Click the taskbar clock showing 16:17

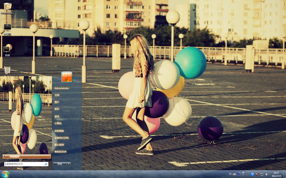276,174
